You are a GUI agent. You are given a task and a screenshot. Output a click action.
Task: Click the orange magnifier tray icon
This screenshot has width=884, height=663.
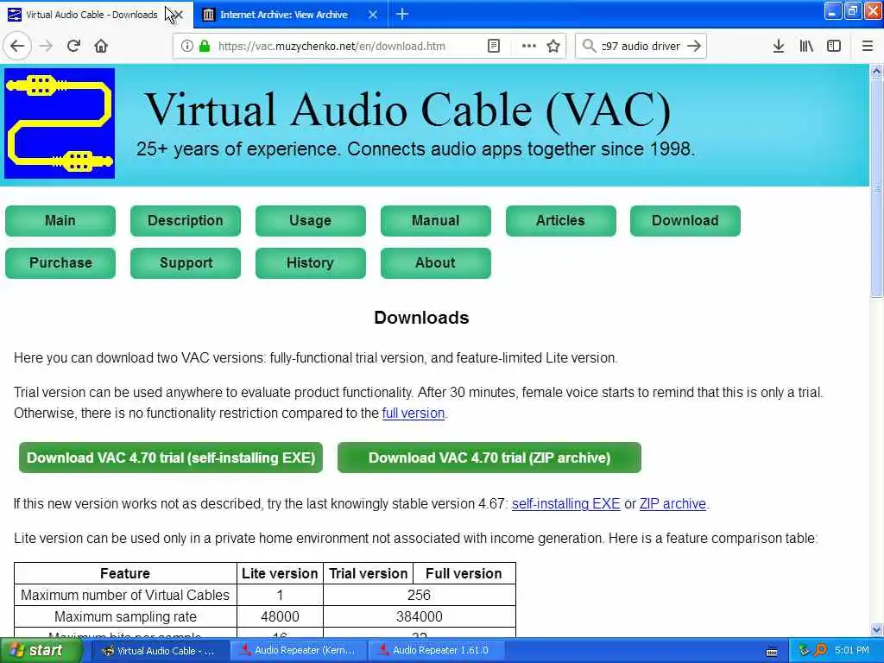[x=820, y=650]
